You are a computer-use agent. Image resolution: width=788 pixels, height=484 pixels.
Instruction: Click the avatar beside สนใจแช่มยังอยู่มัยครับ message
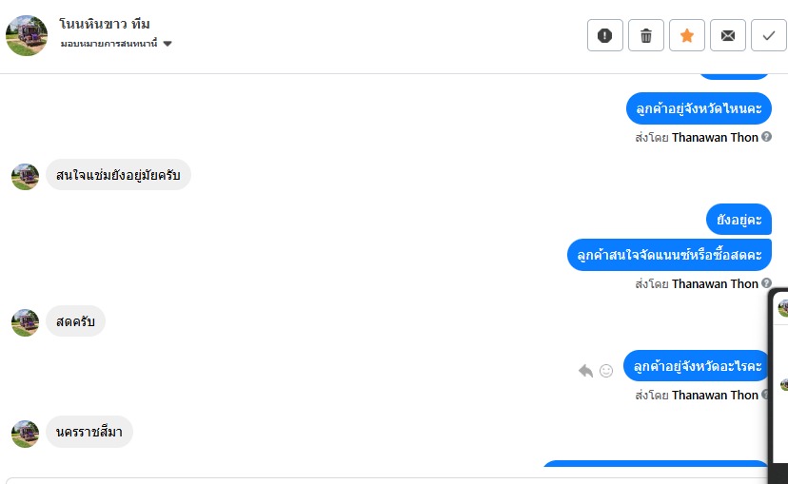point(25,176)
